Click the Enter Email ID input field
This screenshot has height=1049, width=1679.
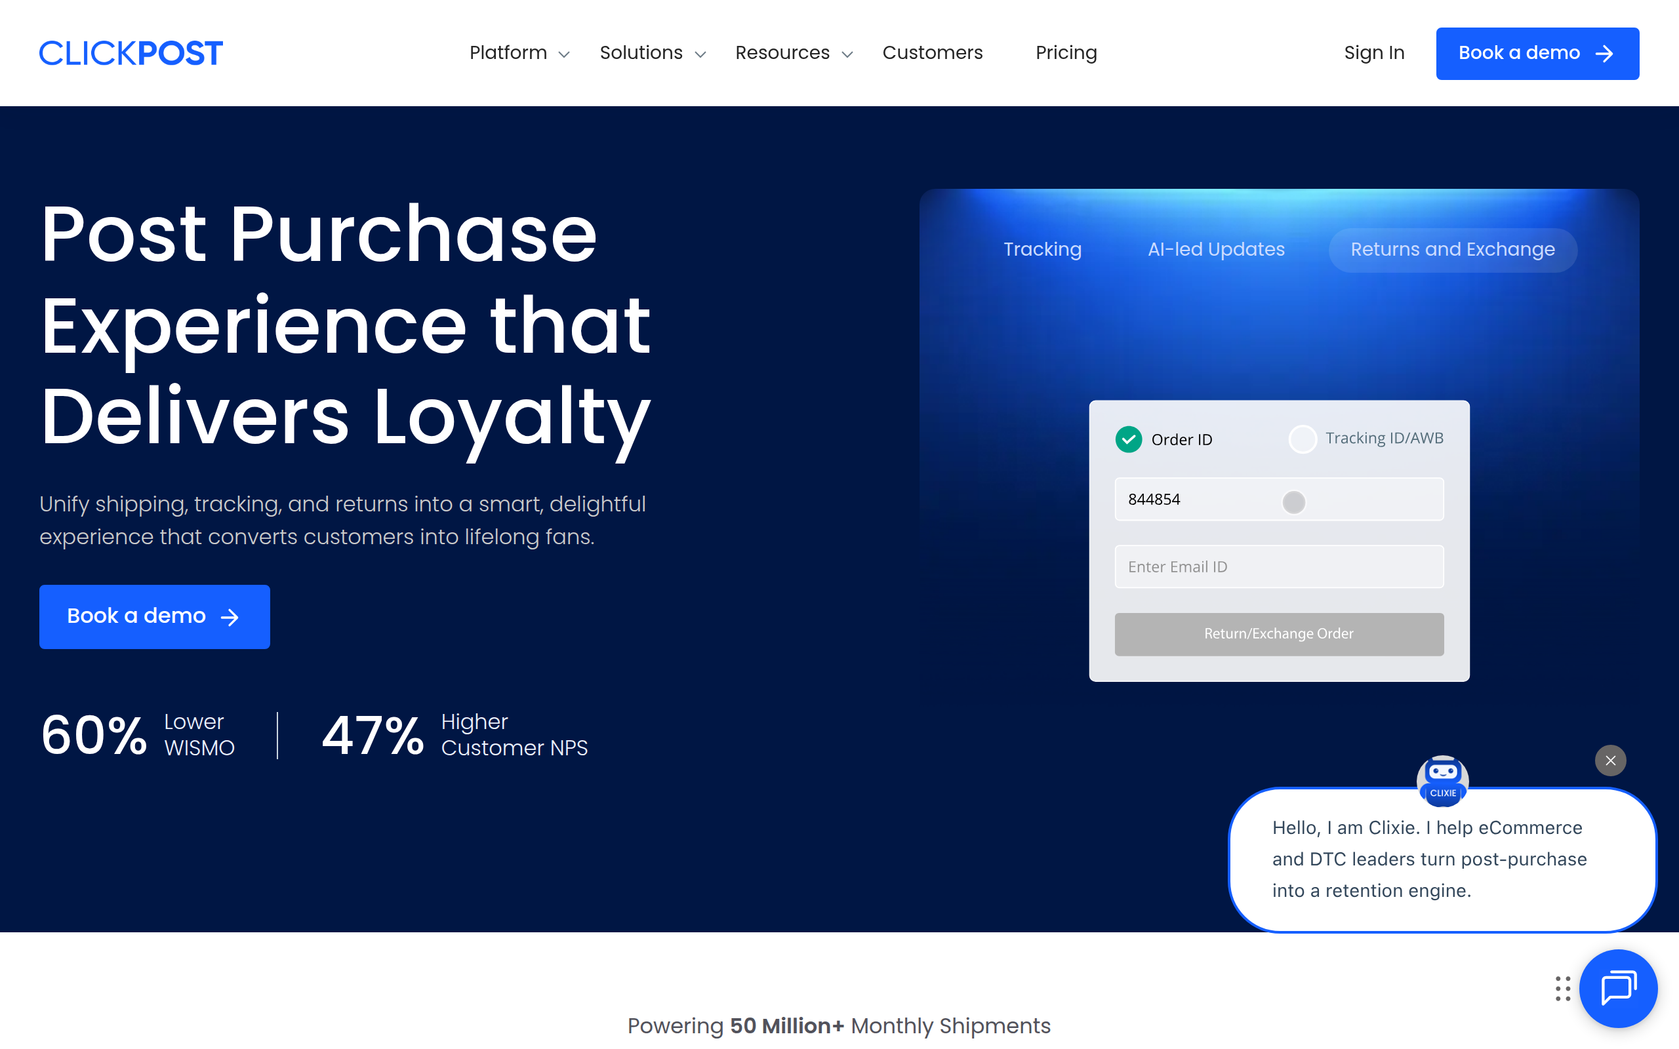(1278, 566)
